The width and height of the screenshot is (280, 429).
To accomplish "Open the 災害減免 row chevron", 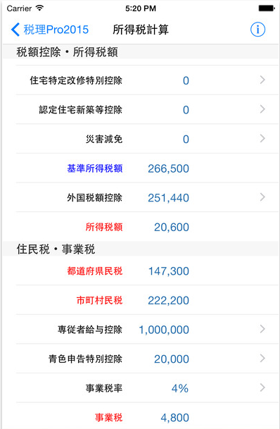I will point(262,139).
